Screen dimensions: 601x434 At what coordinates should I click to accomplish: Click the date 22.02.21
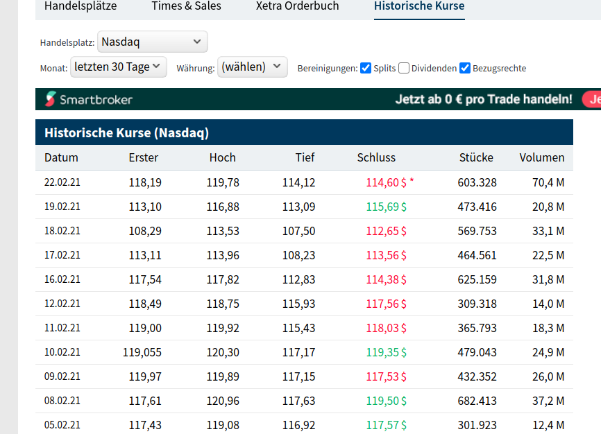(x=62, y=182)
